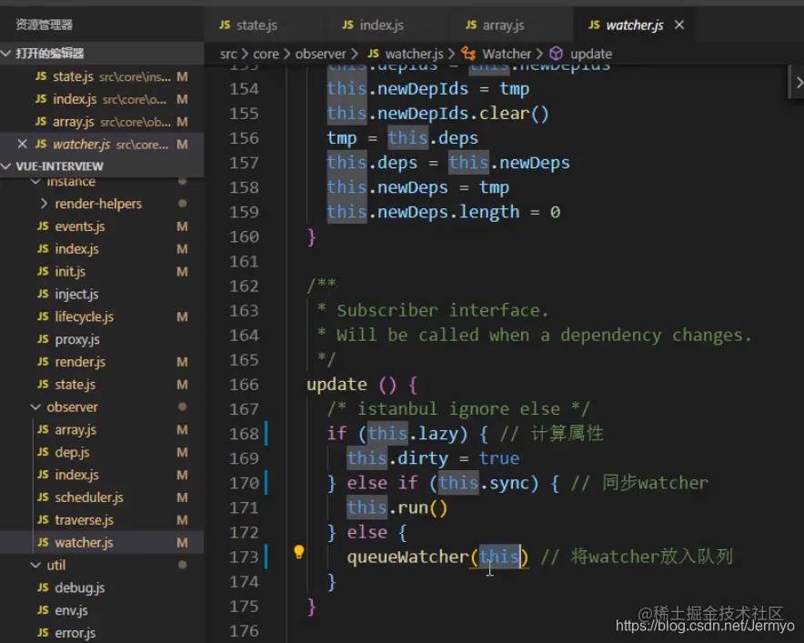Click the 'Subscriber interface.' comment line

433,310
